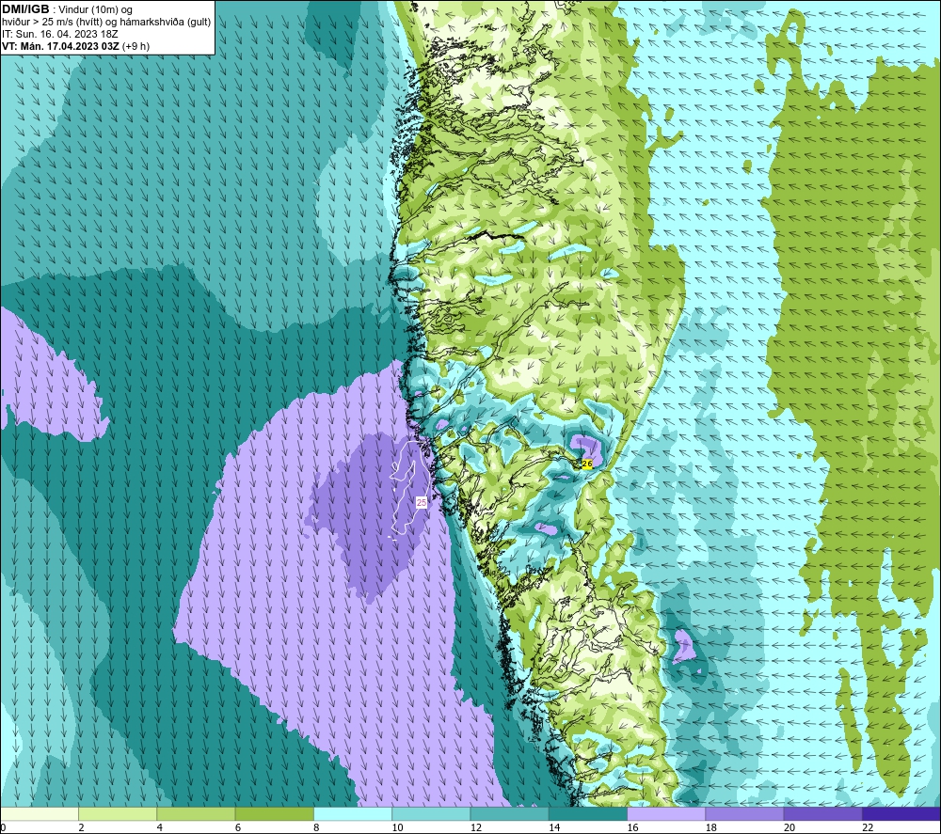
Task: Click the '20' legend scale label
Action: 789,827
